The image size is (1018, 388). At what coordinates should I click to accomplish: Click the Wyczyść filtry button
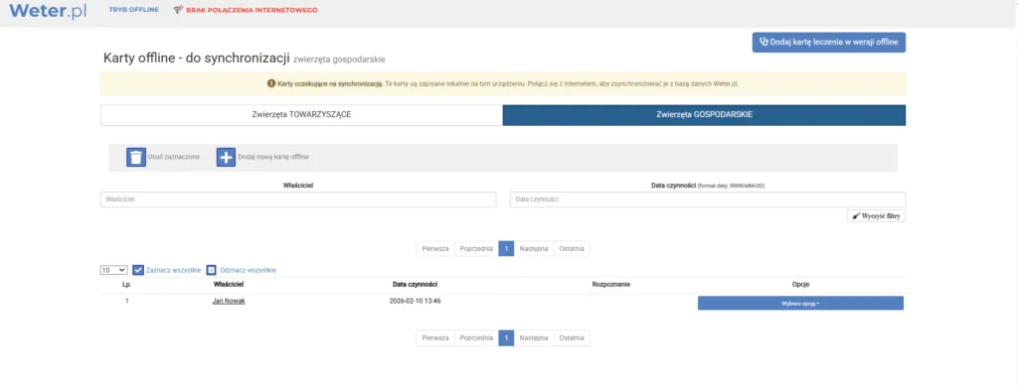(877, 215)
